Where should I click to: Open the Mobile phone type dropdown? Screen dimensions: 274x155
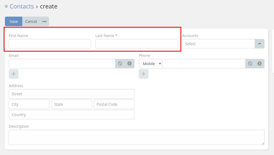point(150,64)
